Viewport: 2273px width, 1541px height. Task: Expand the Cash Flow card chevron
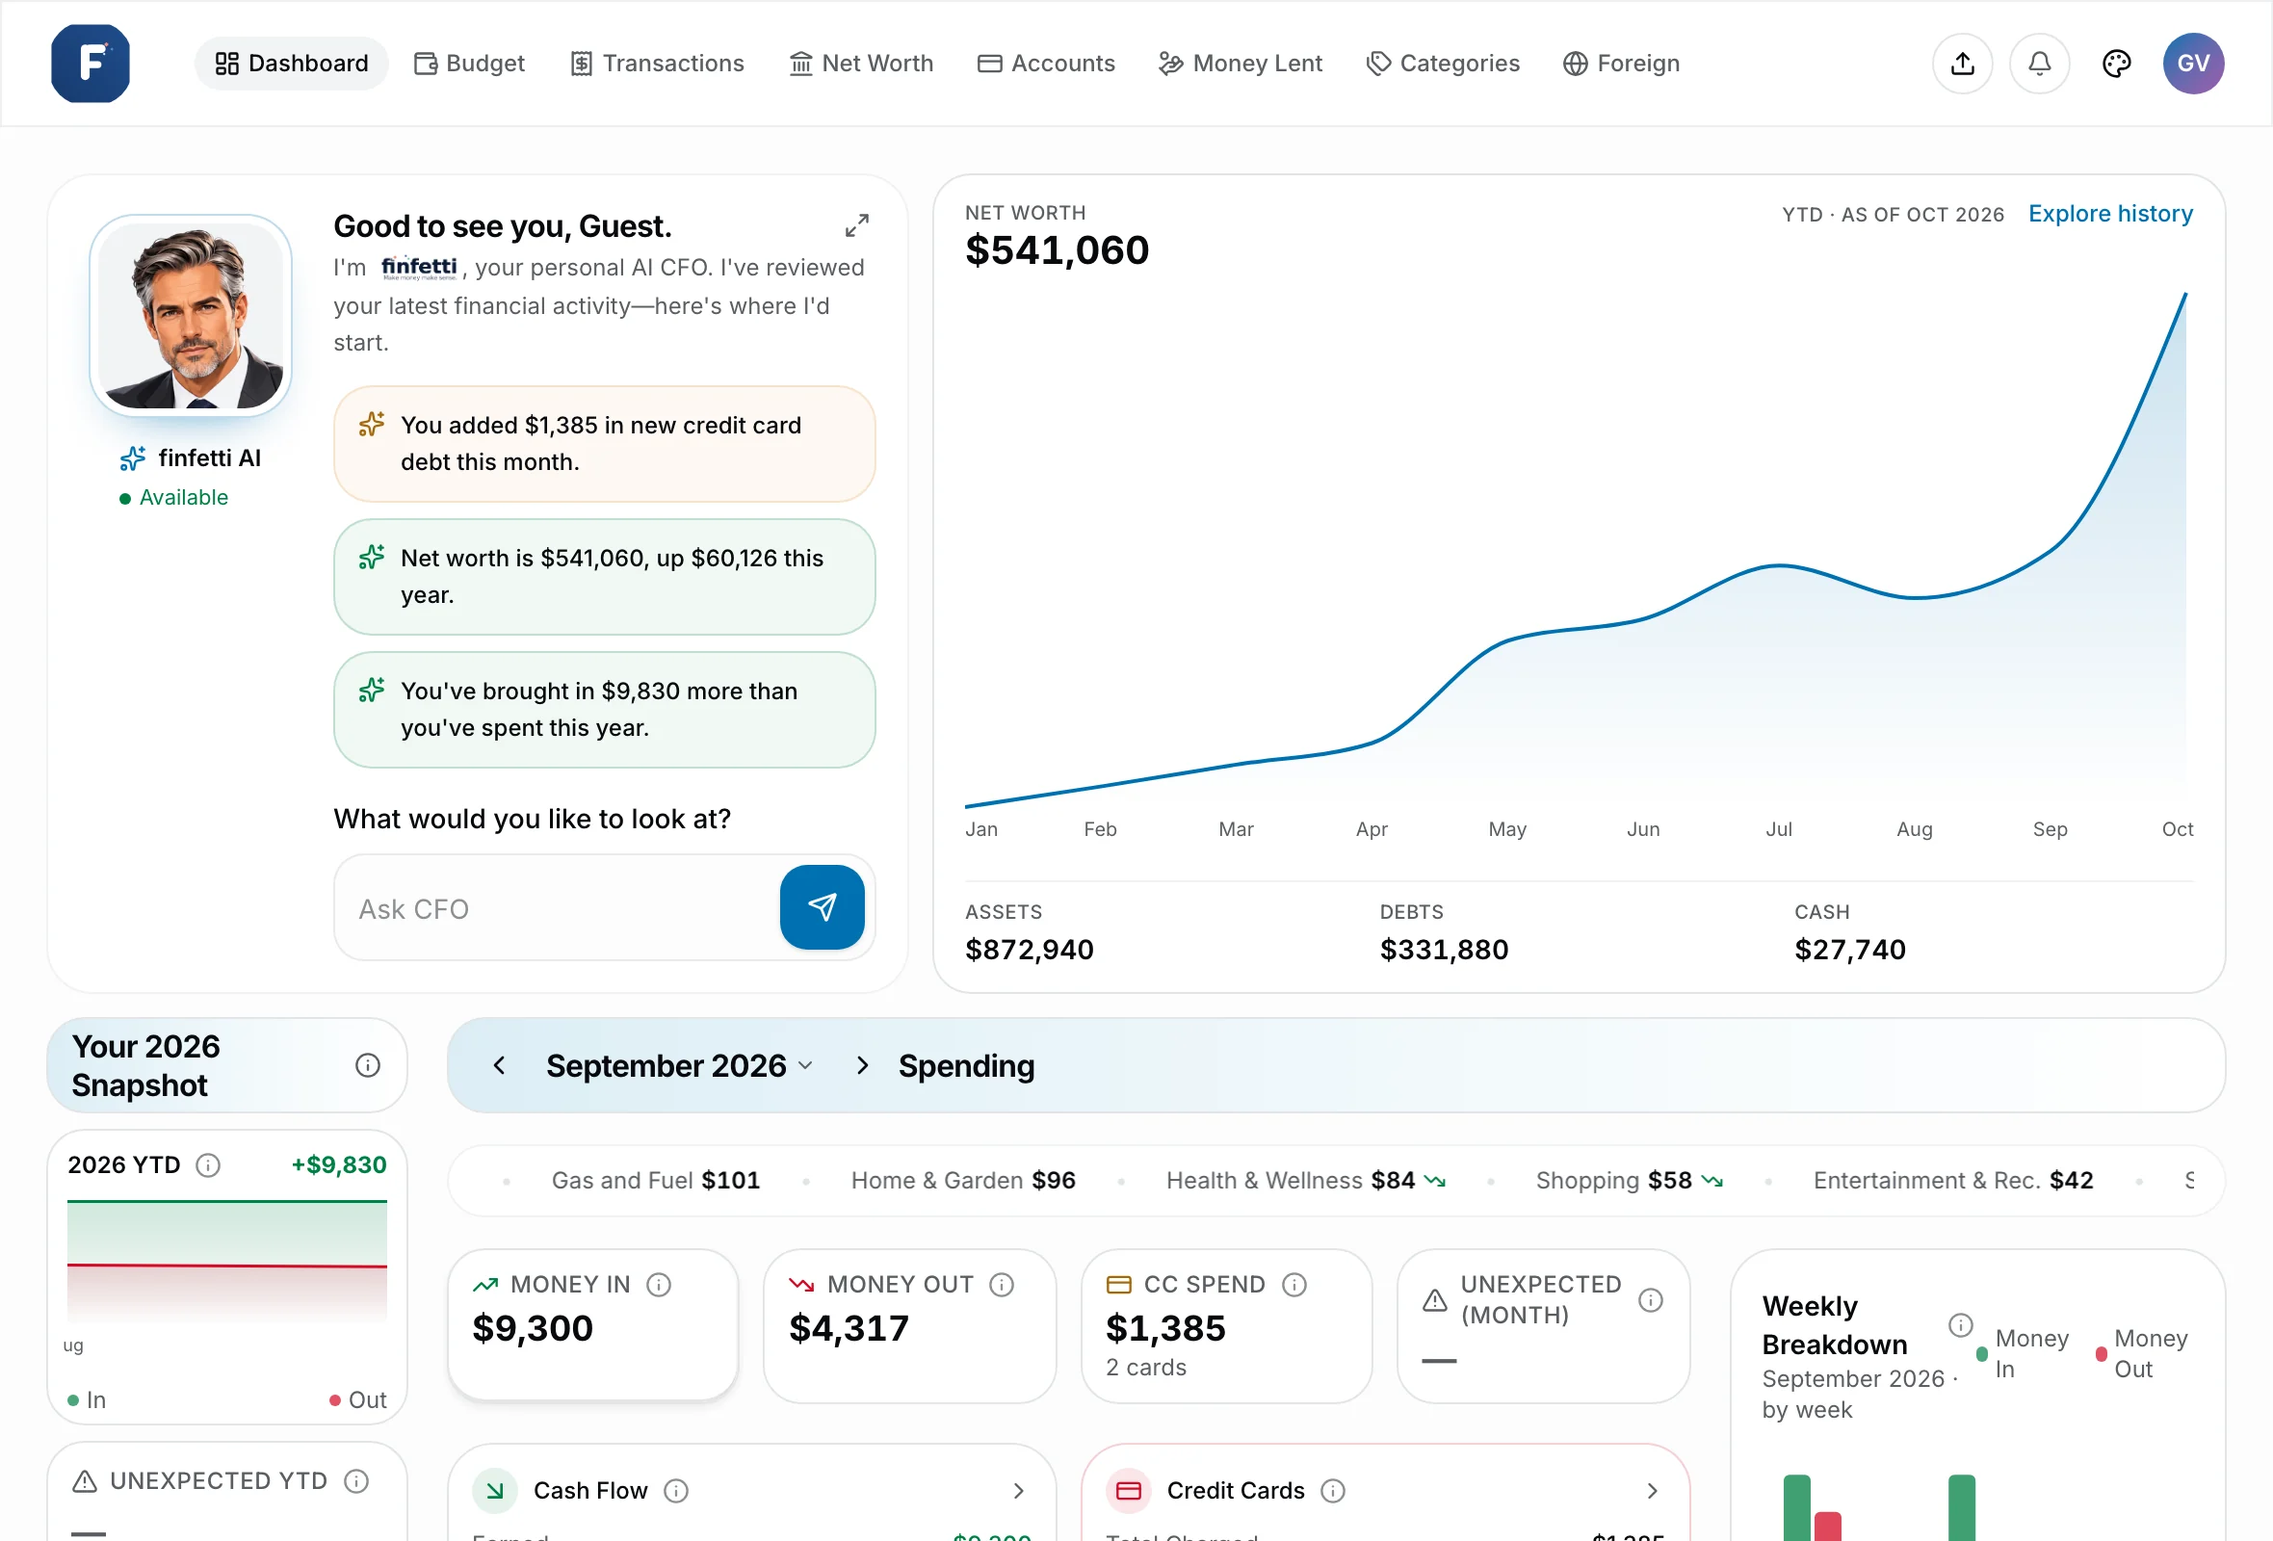pyautogui.click(x=1018, y=1491)
